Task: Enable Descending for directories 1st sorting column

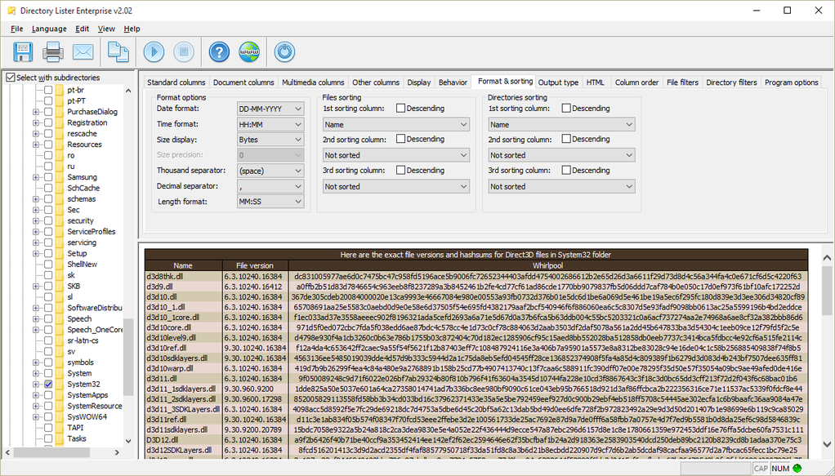Action: [566, 108]
